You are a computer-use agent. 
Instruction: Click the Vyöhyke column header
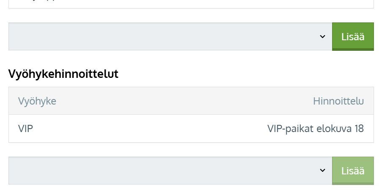(x=37, y=101)
